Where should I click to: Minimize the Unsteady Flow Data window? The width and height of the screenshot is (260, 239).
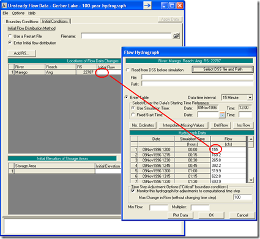[x=165, y=6]
